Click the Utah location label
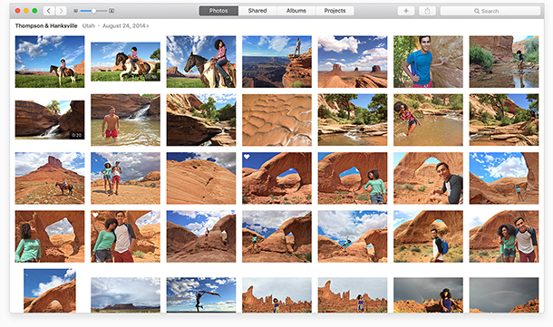The height and width of the screenshot is (327, 553). pyautogui.click(x=89, y=25)
